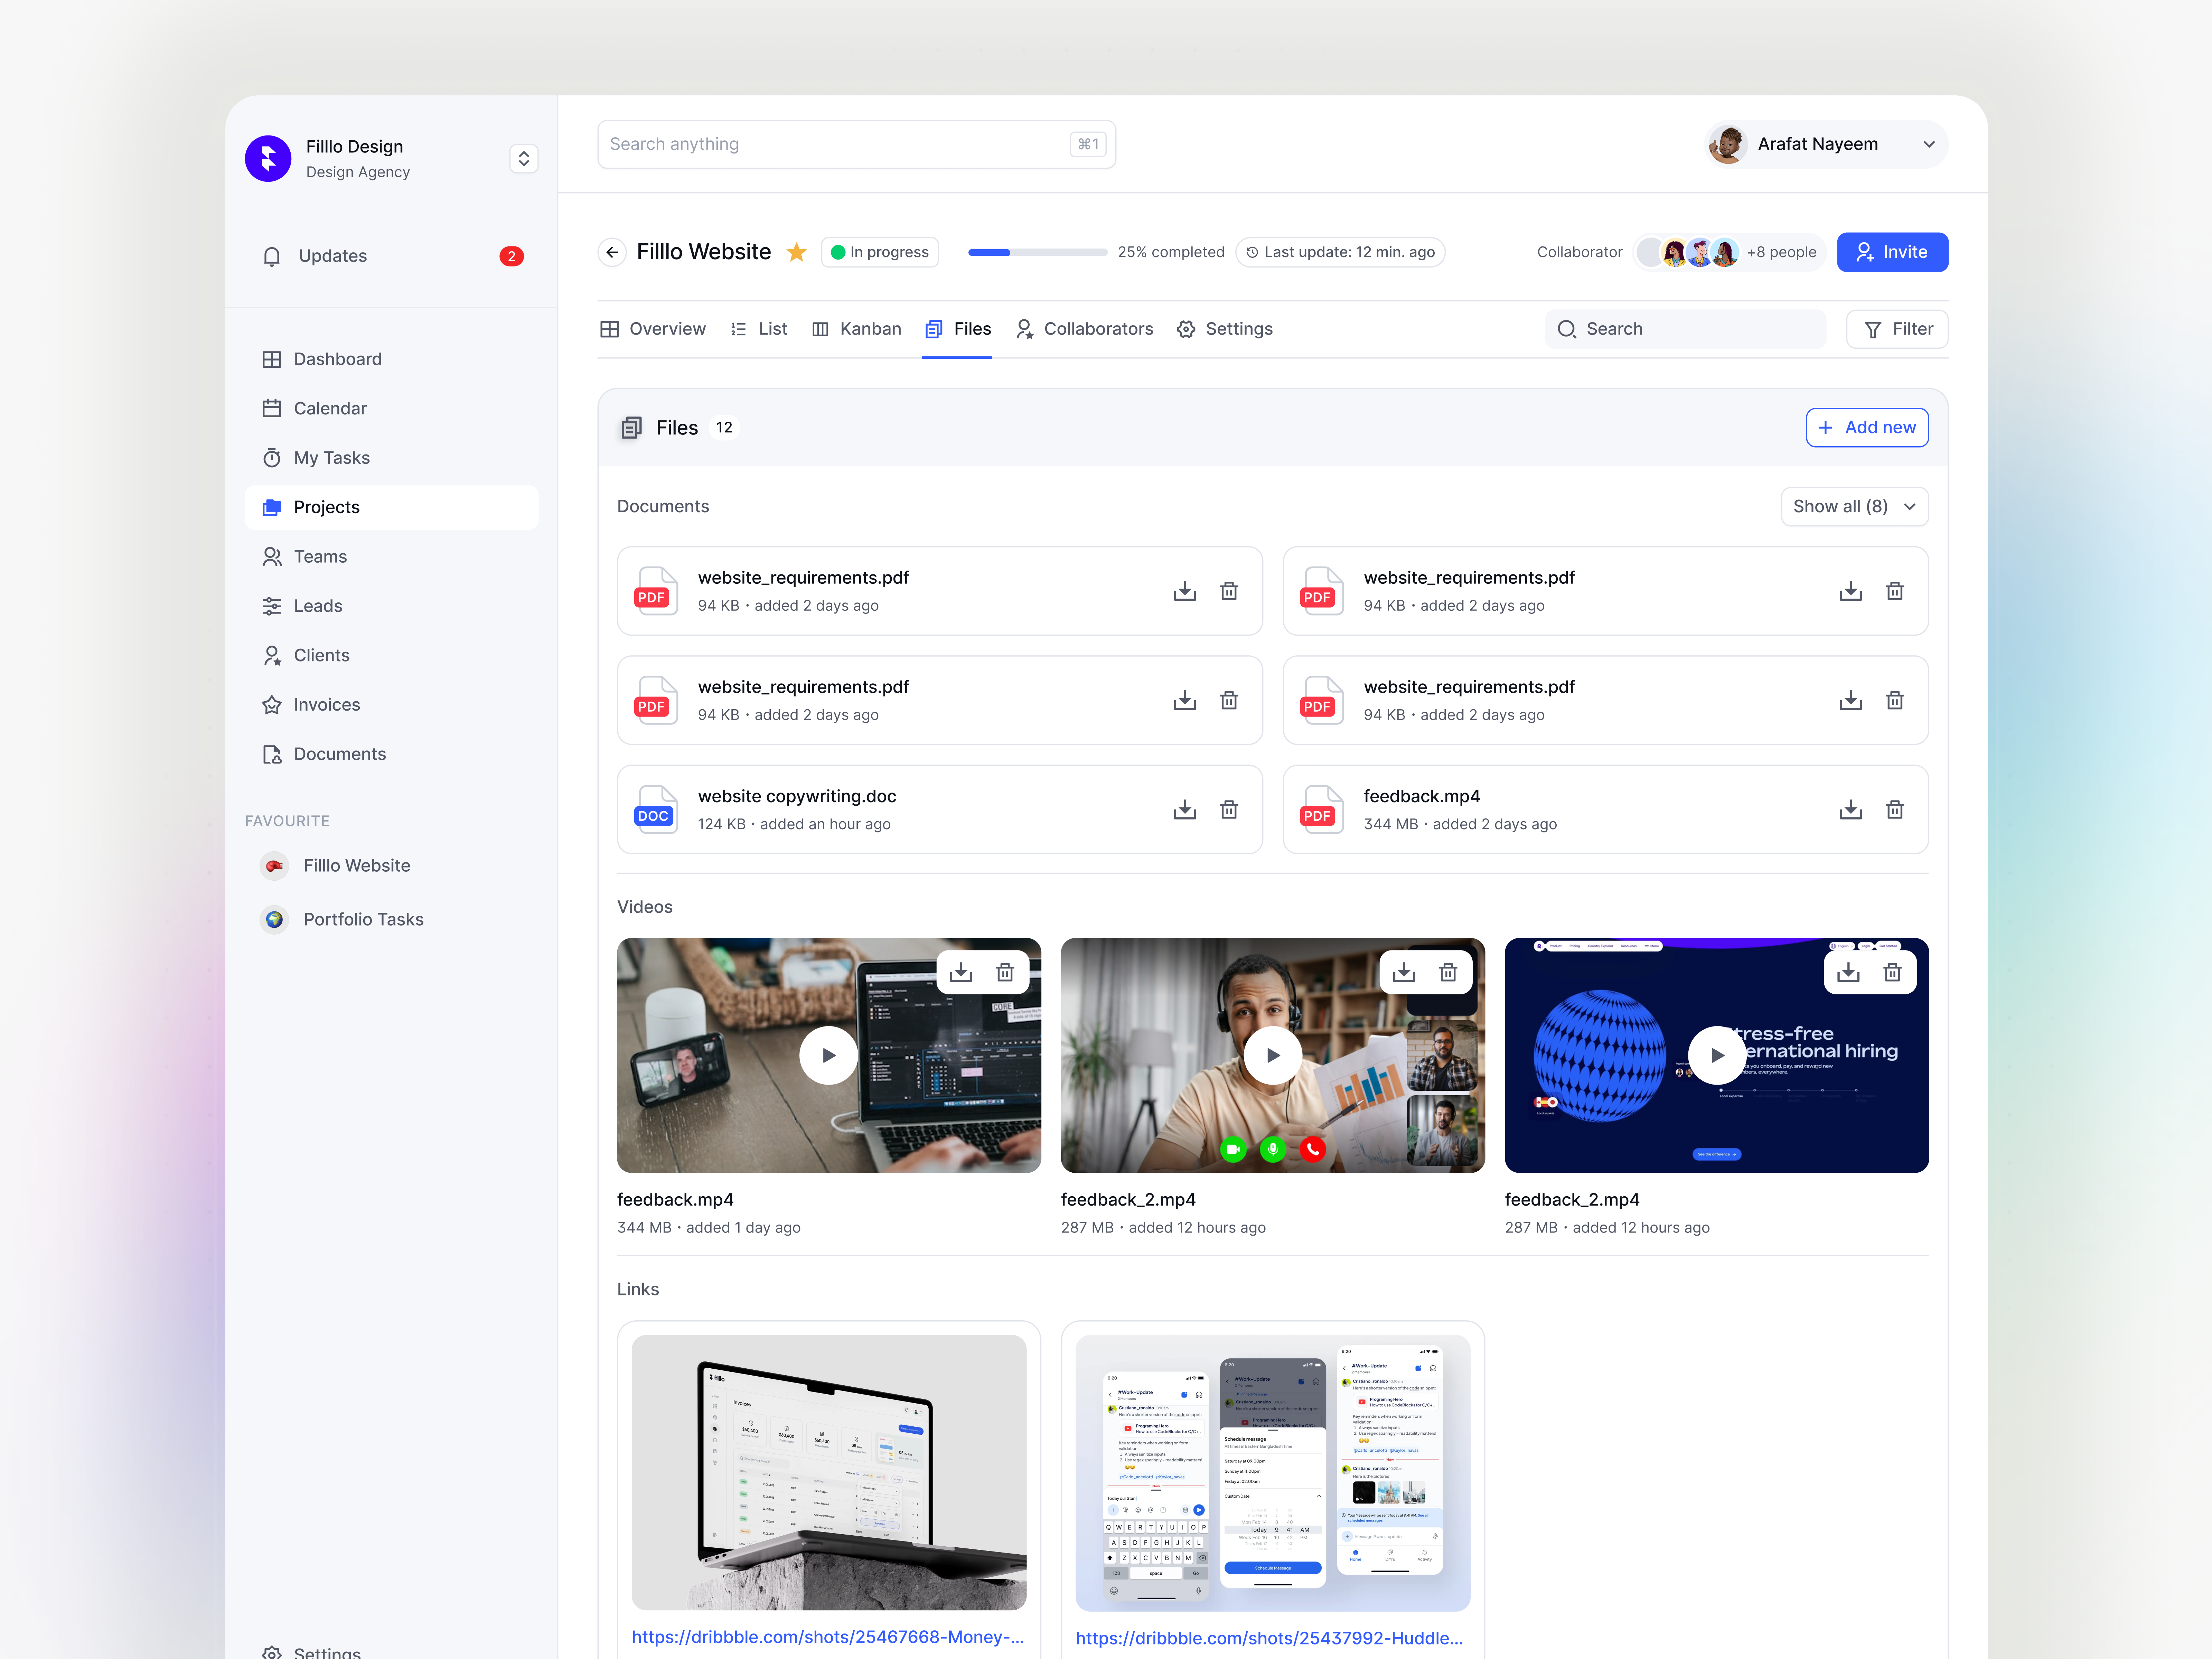Delete the feedback.mp4 video thumbnail
This screenshot has width=2212, height=1659.
pyautogui.click(x=1005, y=972)
